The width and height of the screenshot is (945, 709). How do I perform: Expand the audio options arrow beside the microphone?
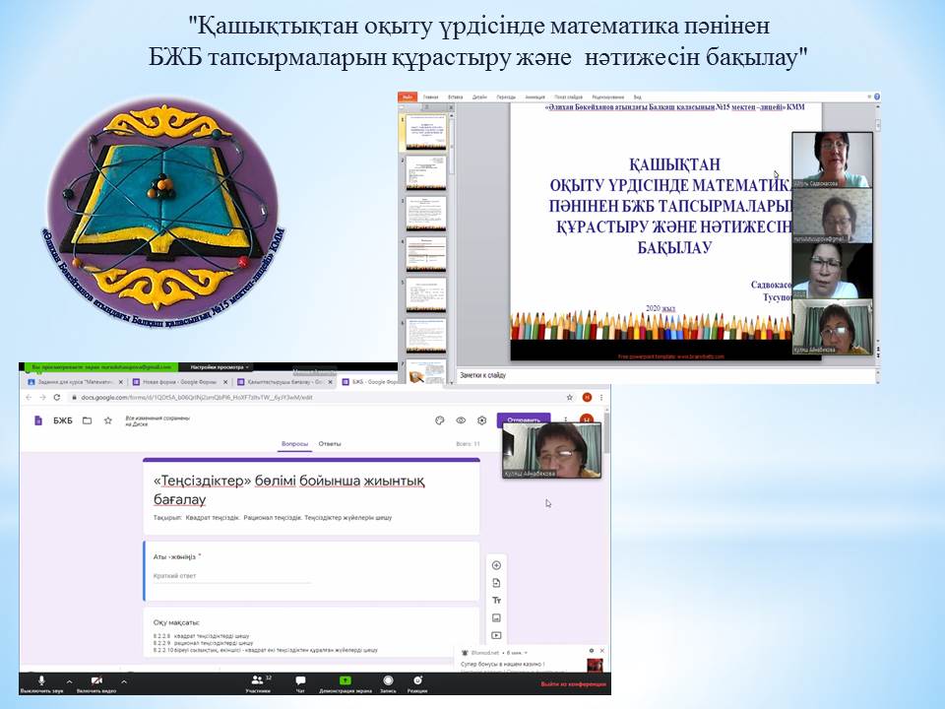click(69, 680)
